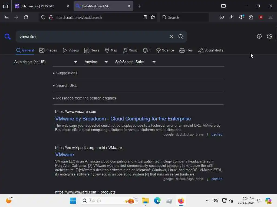Open Anytime time range dropdown
The height and width of the screenshot is (207, 277).
pyautogui.click(x=96, y=62)
